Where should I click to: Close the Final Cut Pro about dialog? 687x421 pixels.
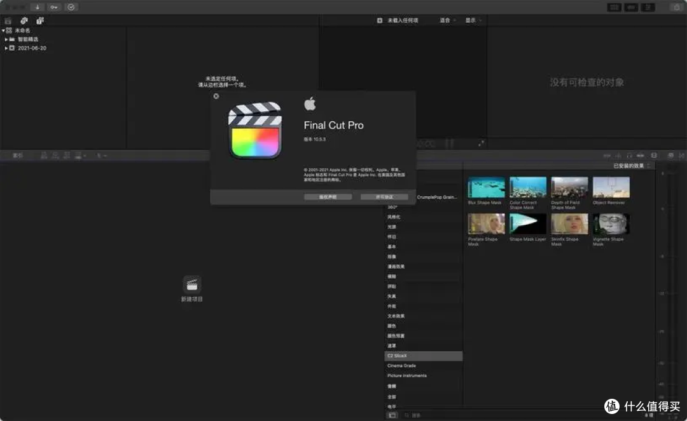[216, 96]
